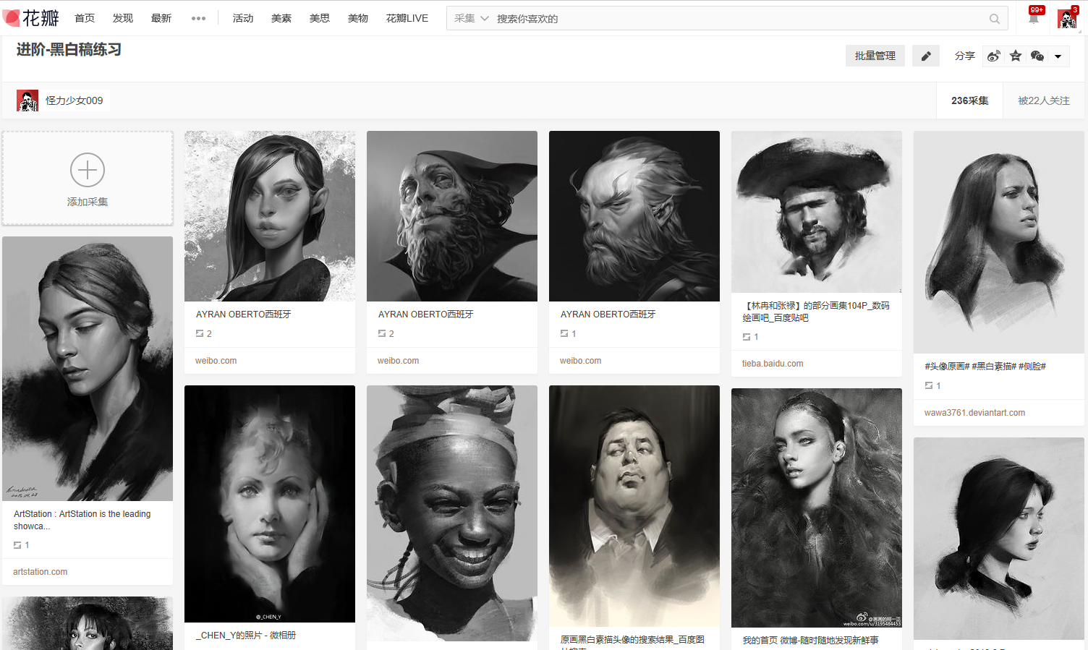Screen dimensions: 1088x650
Task: Open the 美素 nav item
Action: (x=281, y=18)
